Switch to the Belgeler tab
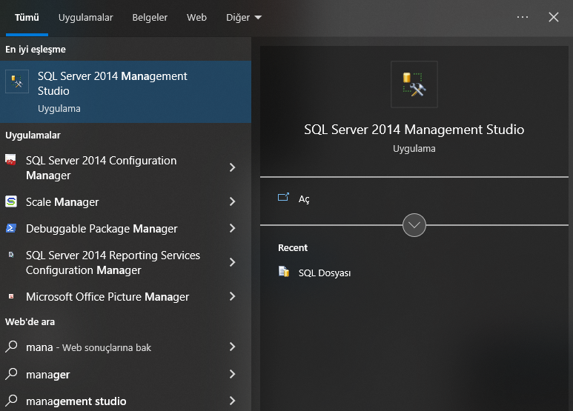This screenshot has width=573, height=411. 150,17
